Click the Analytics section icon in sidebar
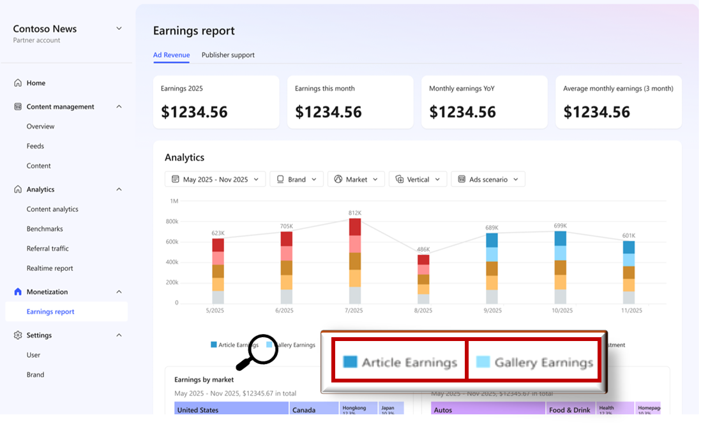This screenshot has width=701, height=429. (18, 189)
